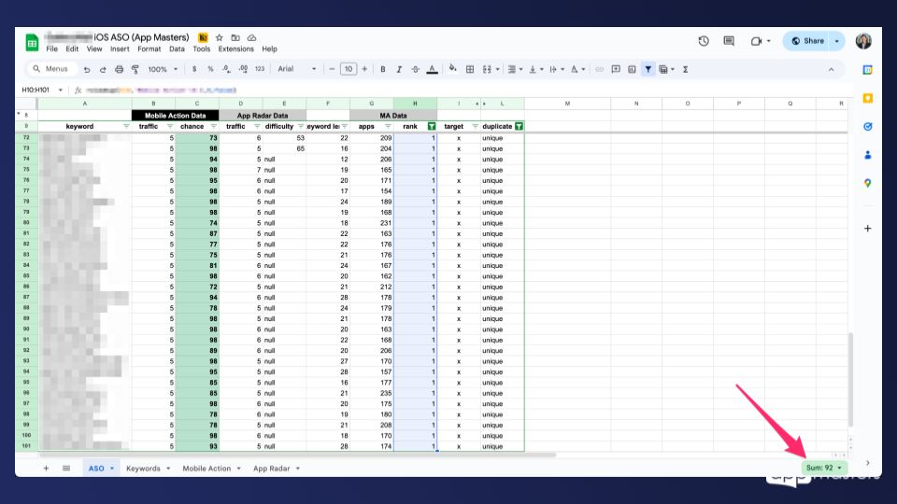Open Google Calendar side panel icon
This screenshot has height=504, width=897.
tap(868, 70)
